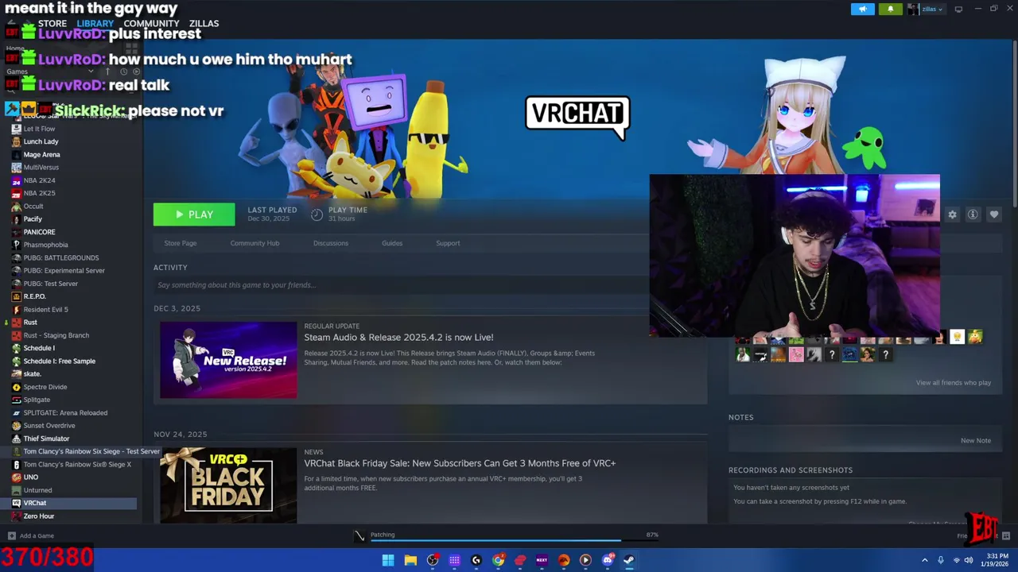The height and width of the screenshot is (572, 1018).
Task: Select NBA 2K24 in the library
Action: tap(39, 180)
